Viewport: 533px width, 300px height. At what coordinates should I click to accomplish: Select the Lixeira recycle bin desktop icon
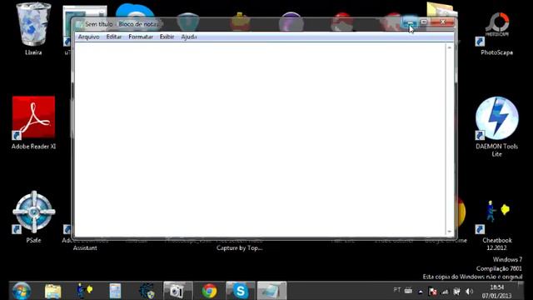point(33,29)
